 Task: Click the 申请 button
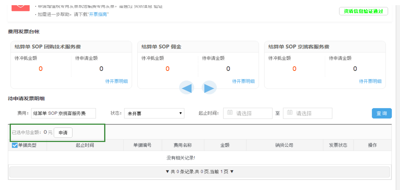pyautogui.click(x=63, y=133)
